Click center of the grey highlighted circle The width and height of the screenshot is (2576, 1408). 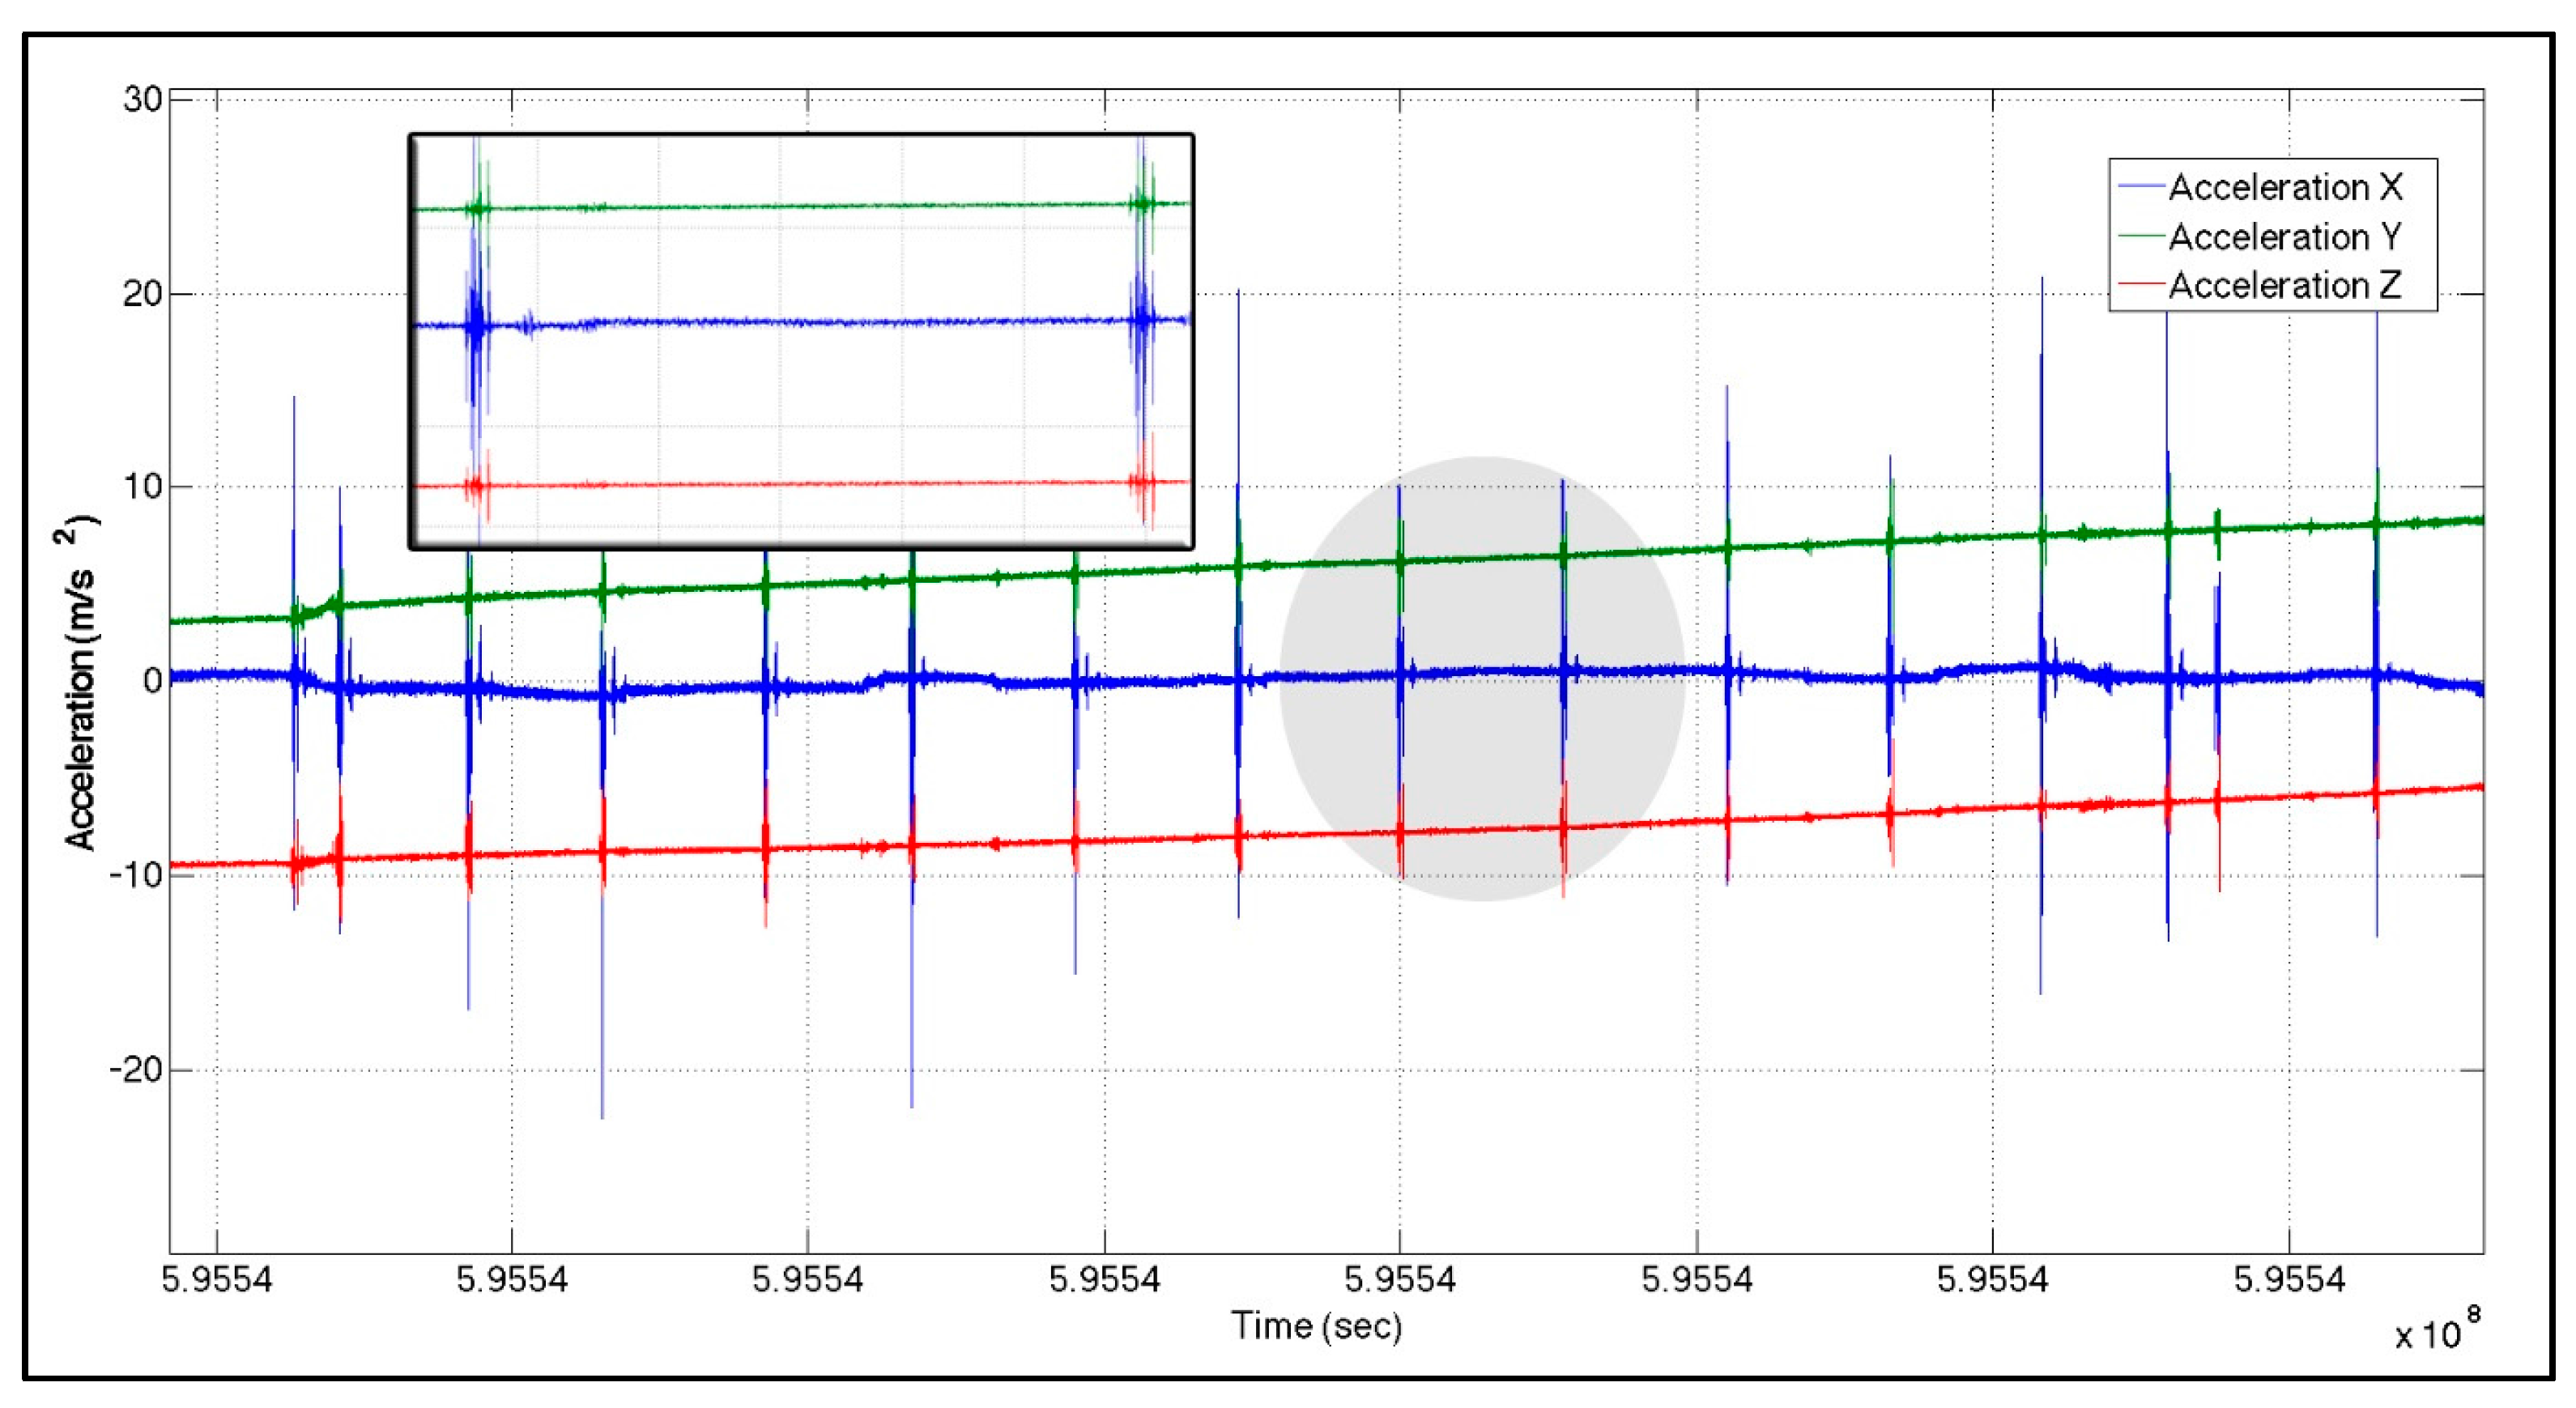click(x=1482, y=679)
